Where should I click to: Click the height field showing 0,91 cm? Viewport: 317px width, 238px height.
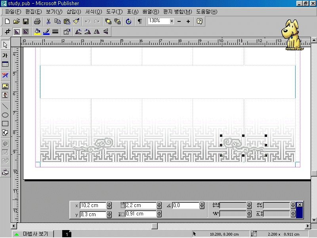(141, 214)
